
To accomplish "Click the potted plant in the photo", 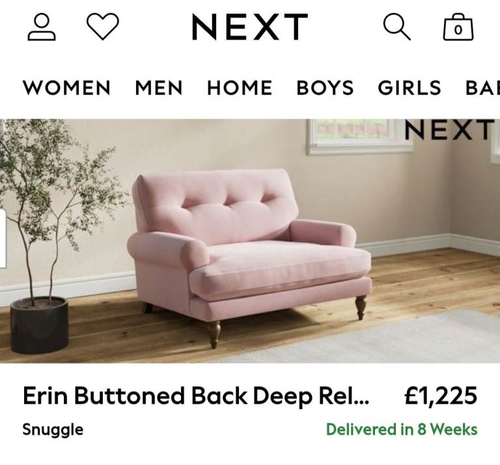I will 48,236.
